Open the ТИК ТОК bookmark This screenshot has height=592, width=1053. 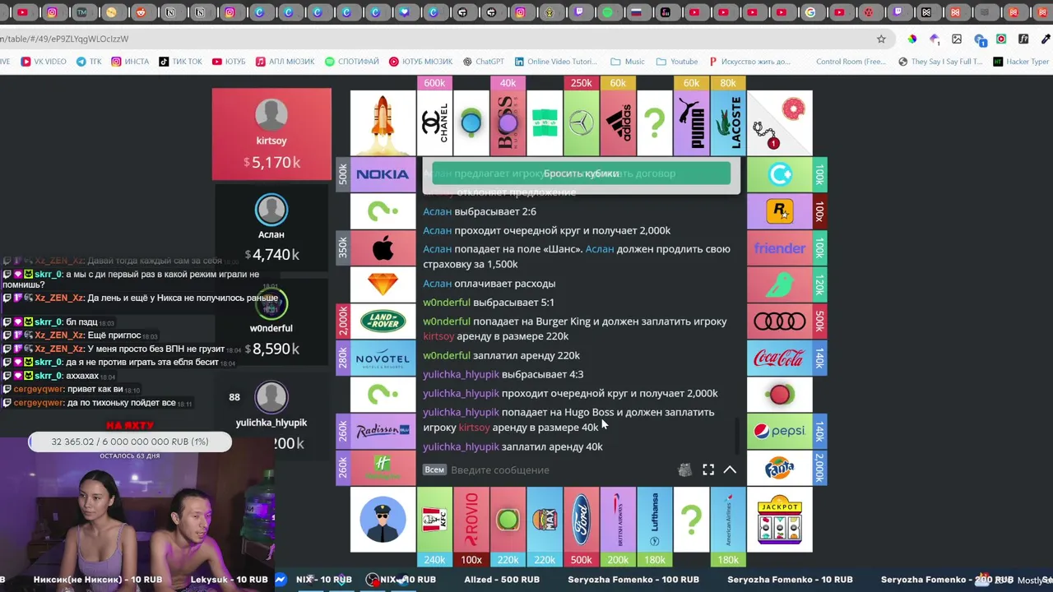[x=180, y=62]
